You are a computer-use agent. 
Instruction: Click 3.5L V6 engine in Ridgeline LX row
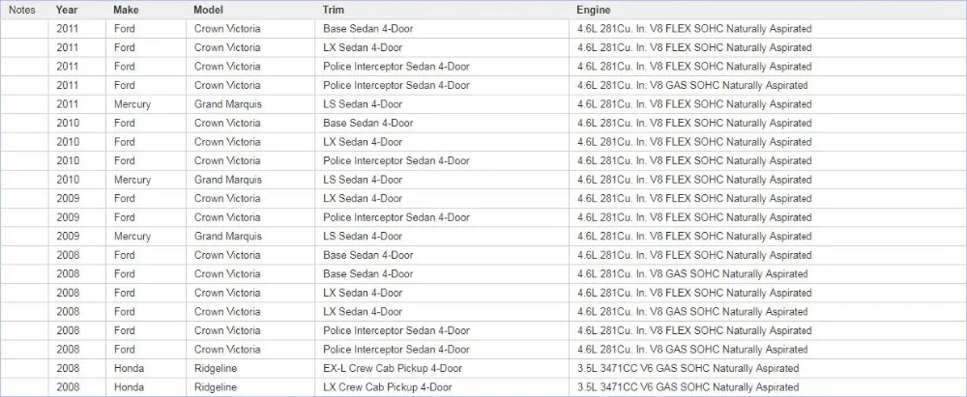[x=689, y=387]
